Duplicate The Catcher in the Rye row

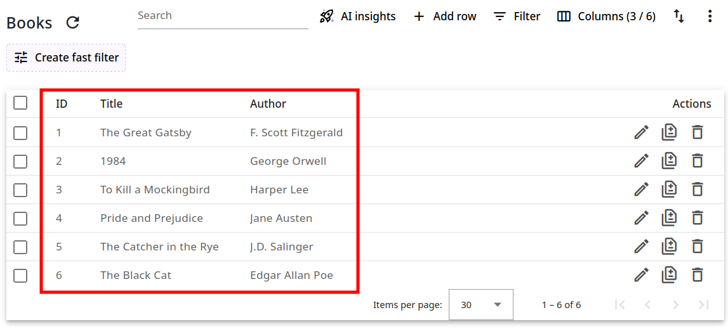pyautogui.click(x=669, y=247)
